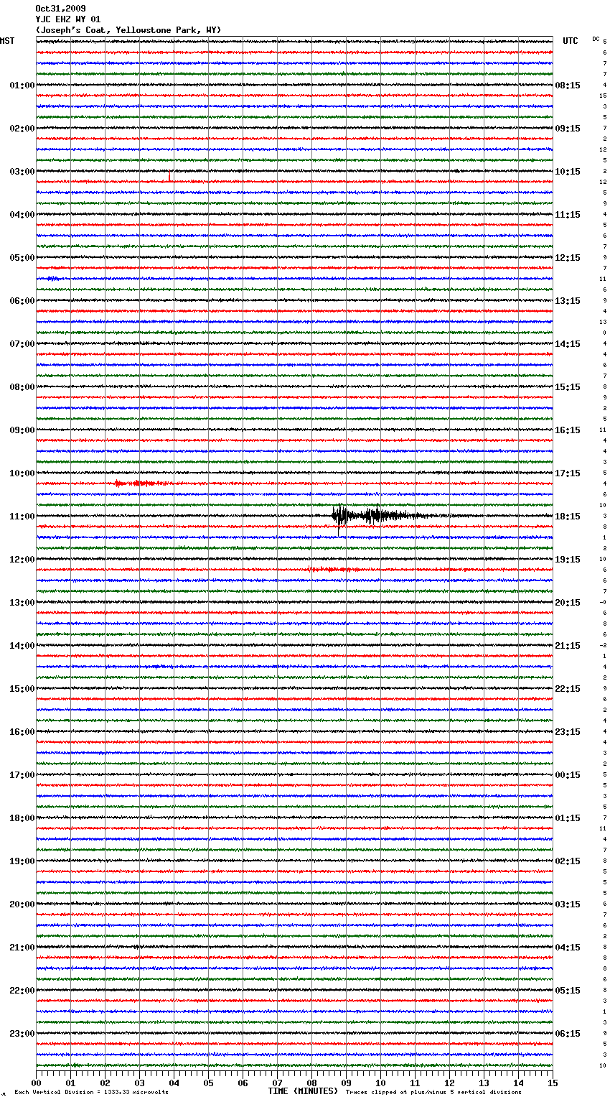Click the traces clipped footer note

tap(433, 1093)
